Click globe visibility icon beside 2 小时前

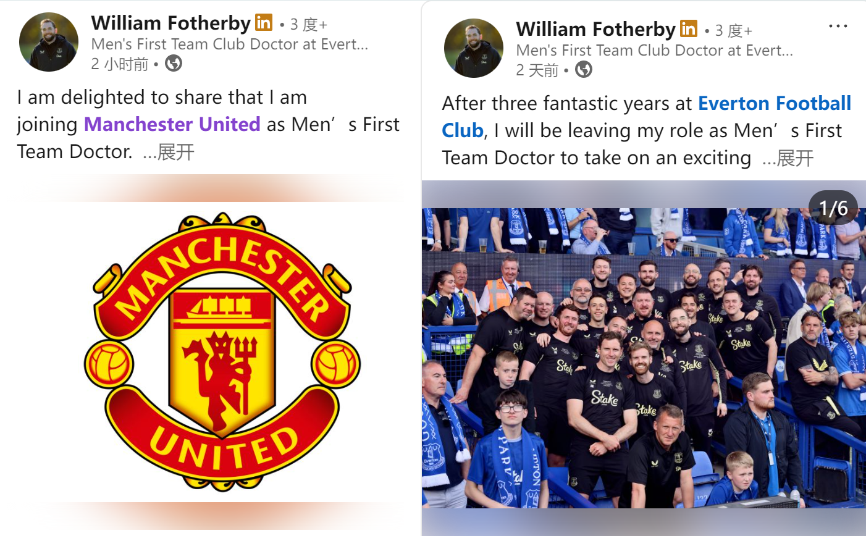[x=174, y=63]
